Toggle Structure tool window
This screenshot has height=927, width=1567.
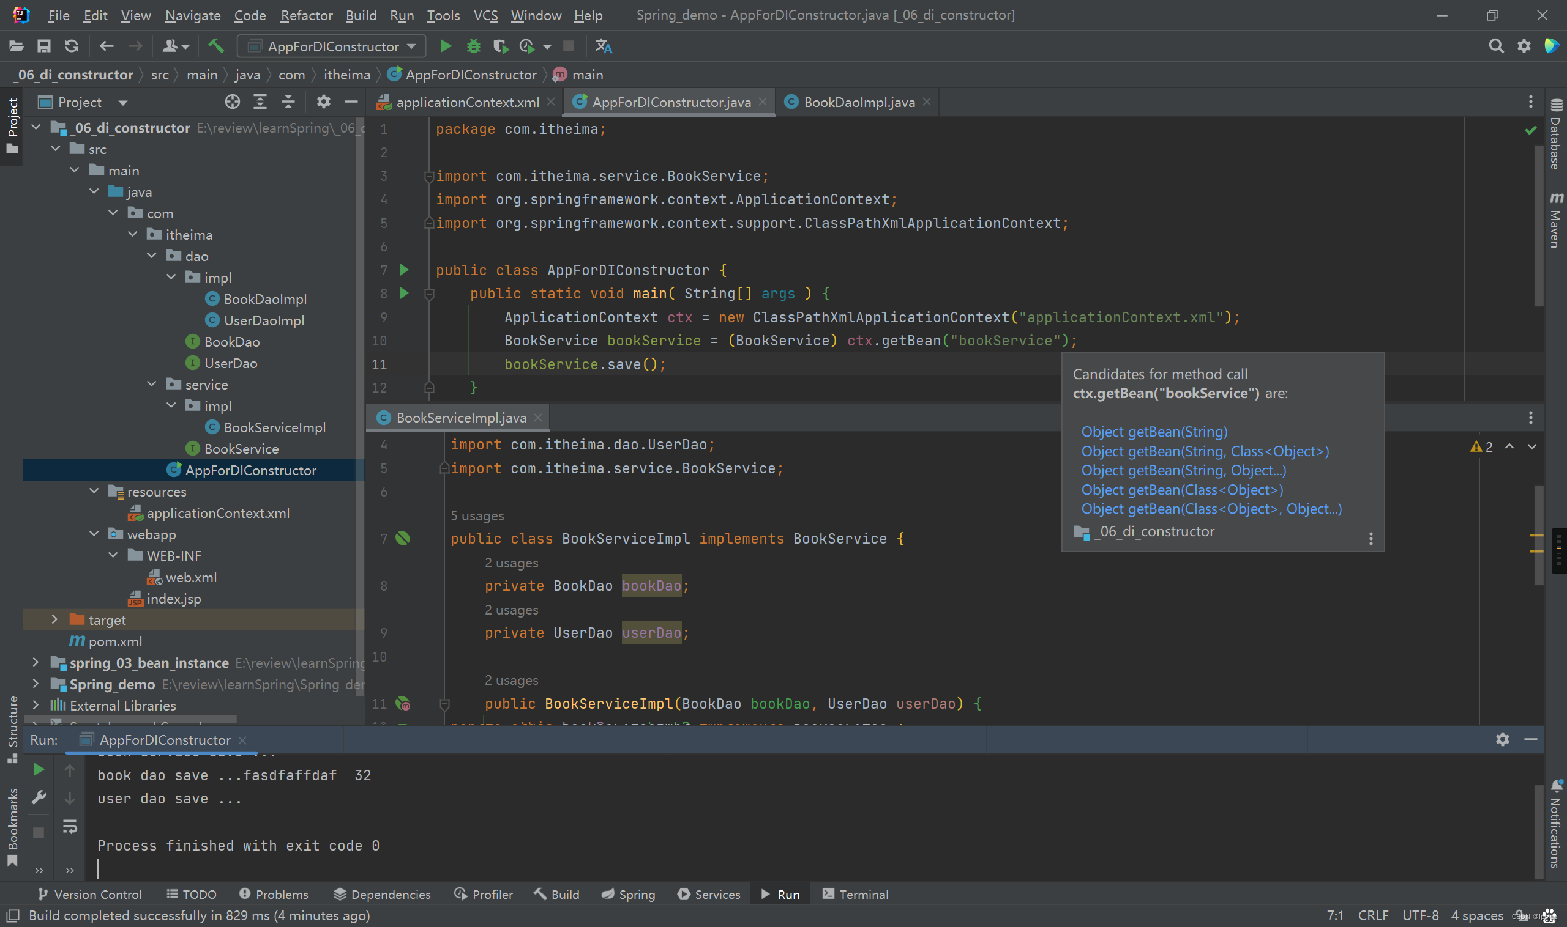[12, 728]
